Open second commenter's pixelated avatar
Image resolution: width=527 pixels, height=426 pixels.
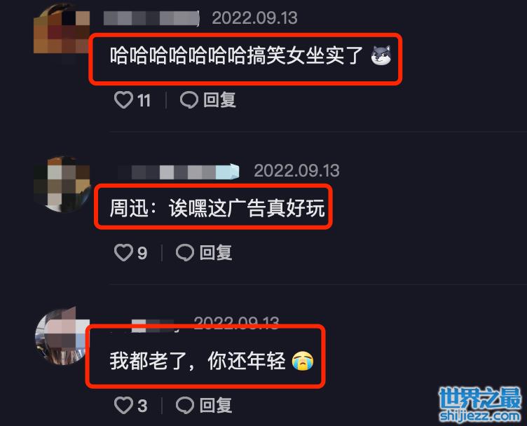pos(62,184)
